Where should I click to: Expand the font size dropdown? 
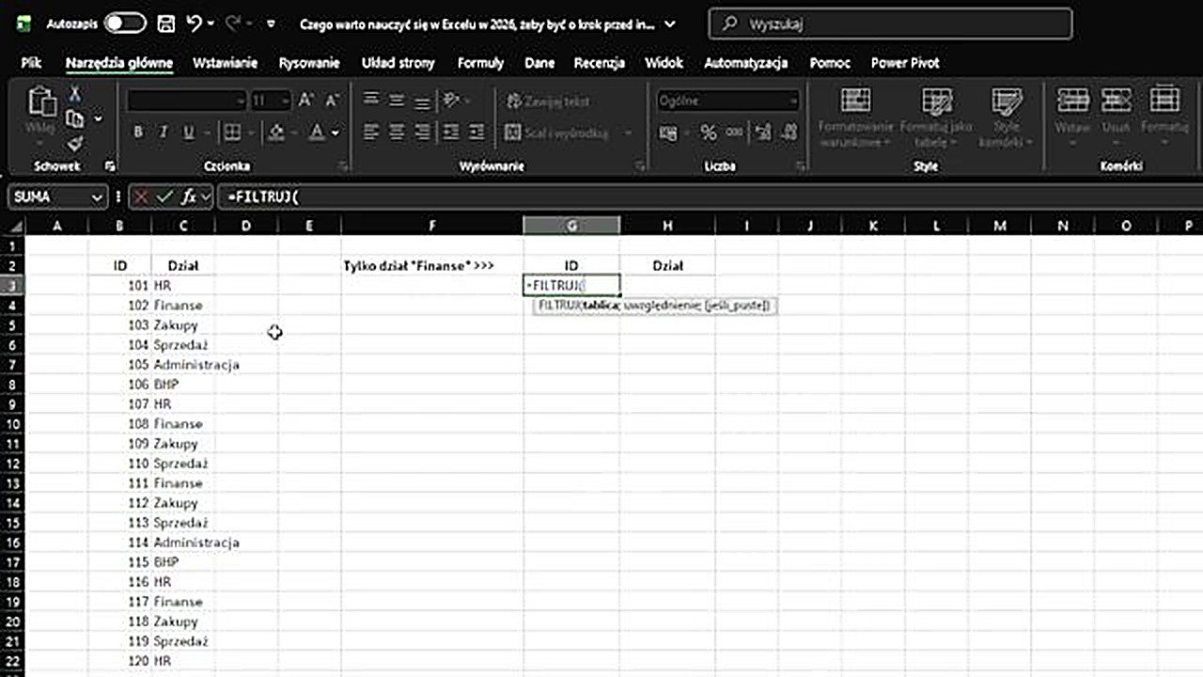283,101
